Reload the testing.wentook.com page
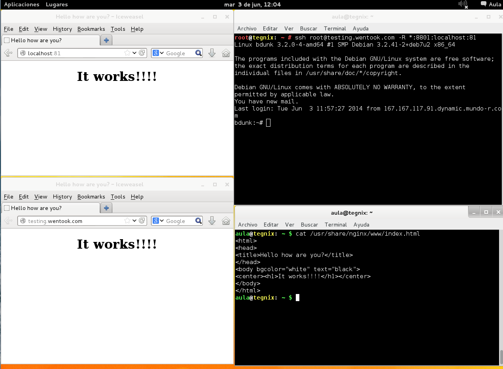Image resolution: width=503 pixels, height=369 pixels. [x=142, y=221]
